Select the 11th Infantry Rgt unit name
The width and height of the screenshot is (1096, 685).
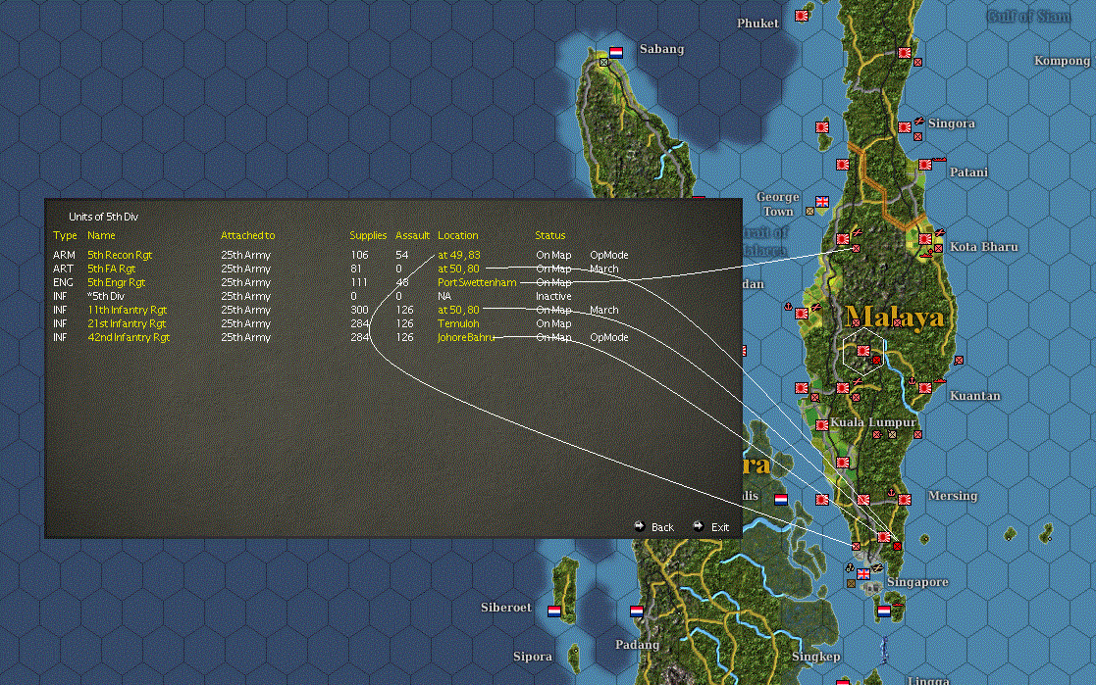click(128, 310)
